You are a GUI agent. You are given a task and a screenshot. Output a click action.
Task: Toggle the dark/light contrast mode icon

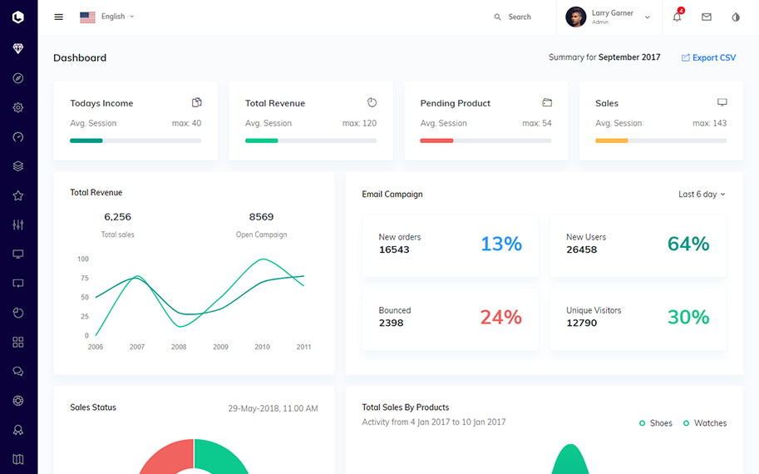click(x=736, y=17)
